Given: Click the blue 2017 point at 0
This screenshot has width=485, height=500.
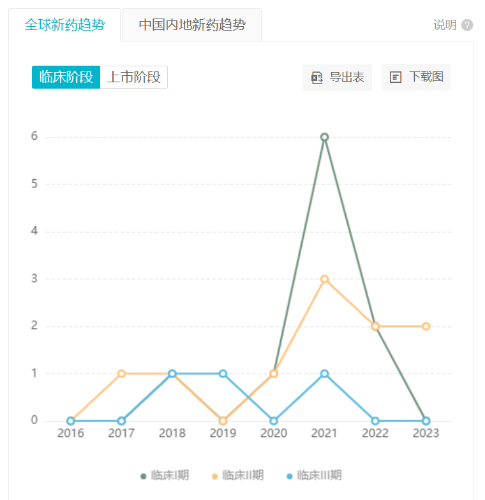Looking at the screenshot, I should pyautogui.click(x=121, y=421).
